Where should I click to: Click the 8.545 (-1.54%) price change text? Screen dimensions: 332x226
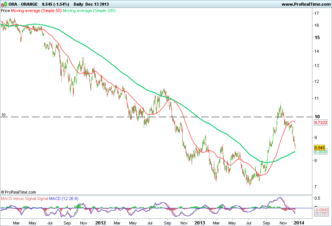(55, 4)
